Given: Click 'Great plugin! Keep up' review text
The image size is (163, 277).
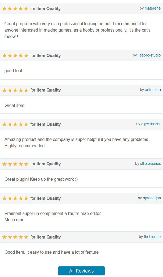Looking at the screenshot, I should [41, 179].
